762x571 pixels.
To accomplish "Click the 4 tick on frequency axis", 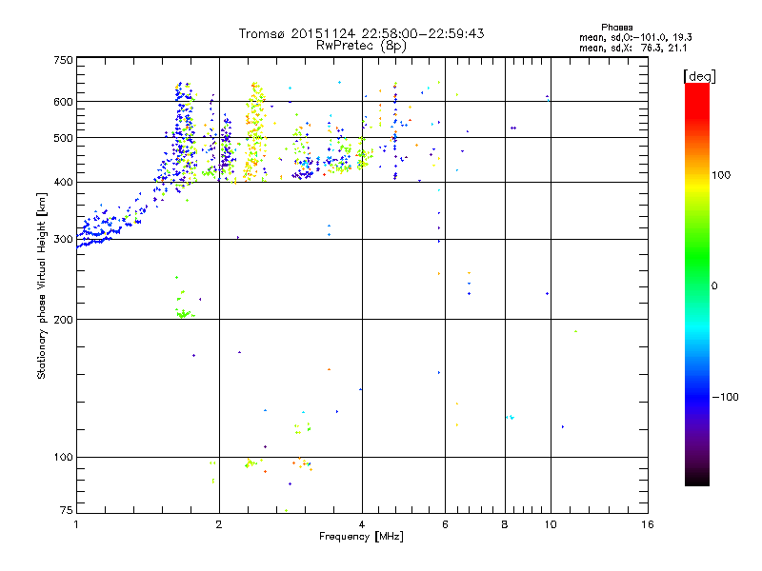I will point(362,524).
